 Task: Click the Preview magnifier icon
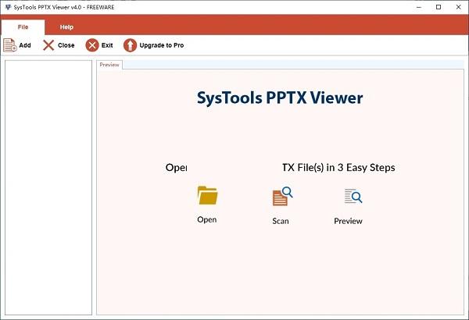[x=353, y=196]
